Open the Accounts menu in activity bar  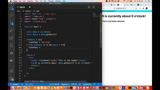point(11,71)
